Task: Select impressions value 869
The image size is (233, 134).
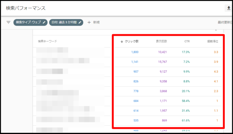Action: (x=164, y=120)
